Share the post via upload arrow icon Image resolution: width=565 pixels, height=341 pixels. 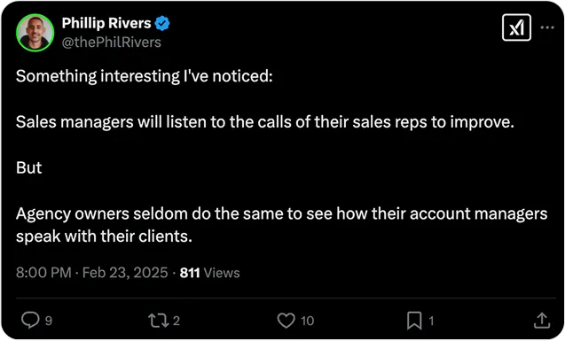542,320
